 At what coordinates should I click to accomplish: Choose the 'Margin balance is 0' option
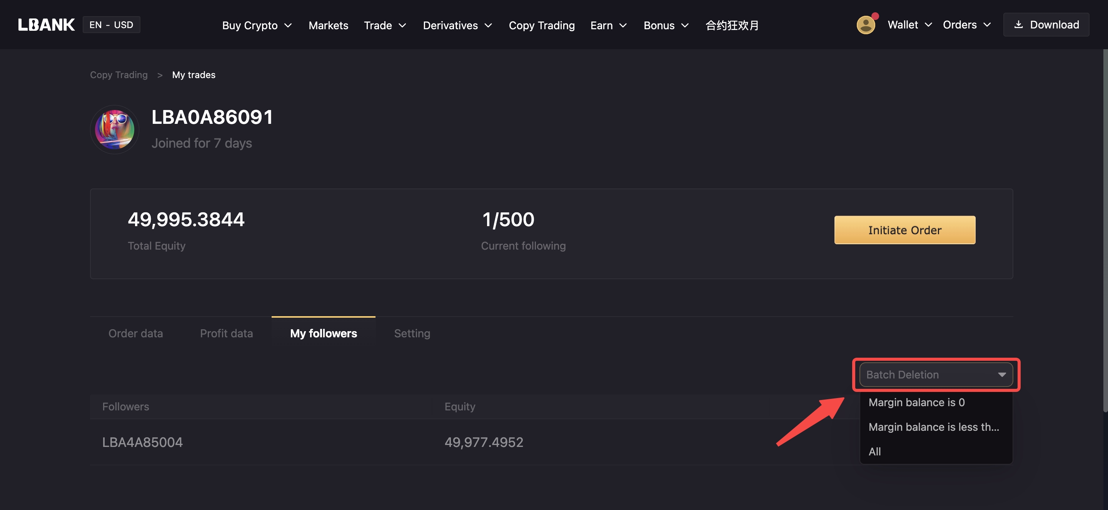click(x=936, y=402)
